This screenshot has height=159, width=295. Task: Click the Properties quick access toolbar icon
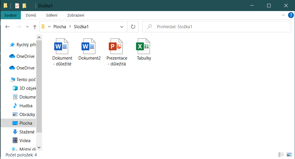17,6
